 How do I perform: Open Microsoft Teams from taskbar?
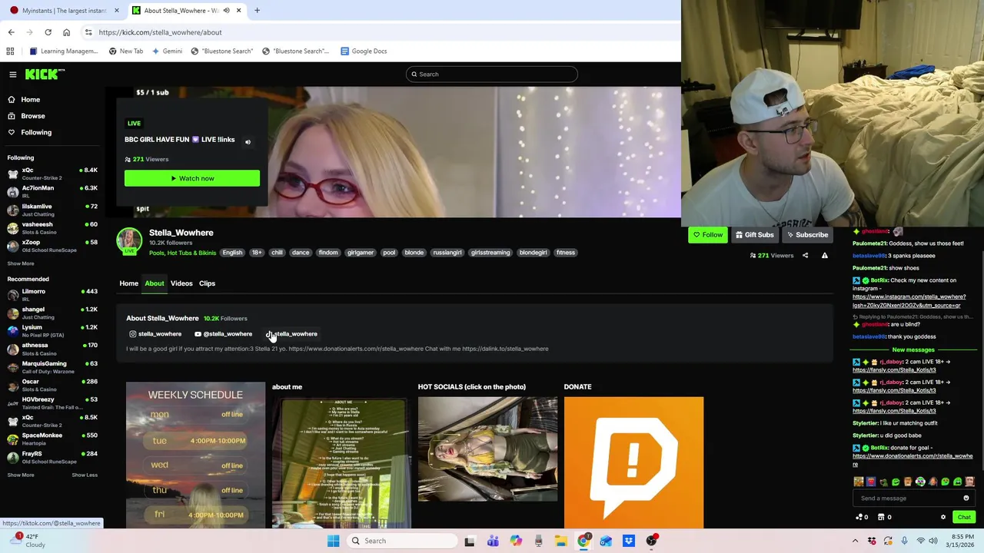[x=493, y=541]
